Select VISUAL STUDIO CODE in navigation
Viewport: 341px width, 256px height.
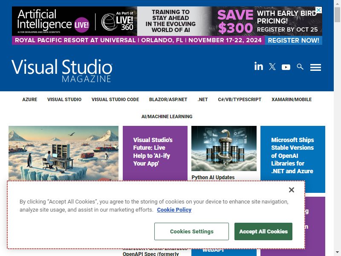coord(115,99)
